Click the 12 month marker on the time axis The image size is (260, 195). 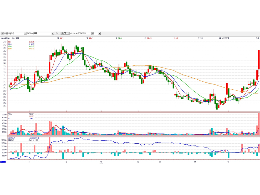click(x=66, y=161)
